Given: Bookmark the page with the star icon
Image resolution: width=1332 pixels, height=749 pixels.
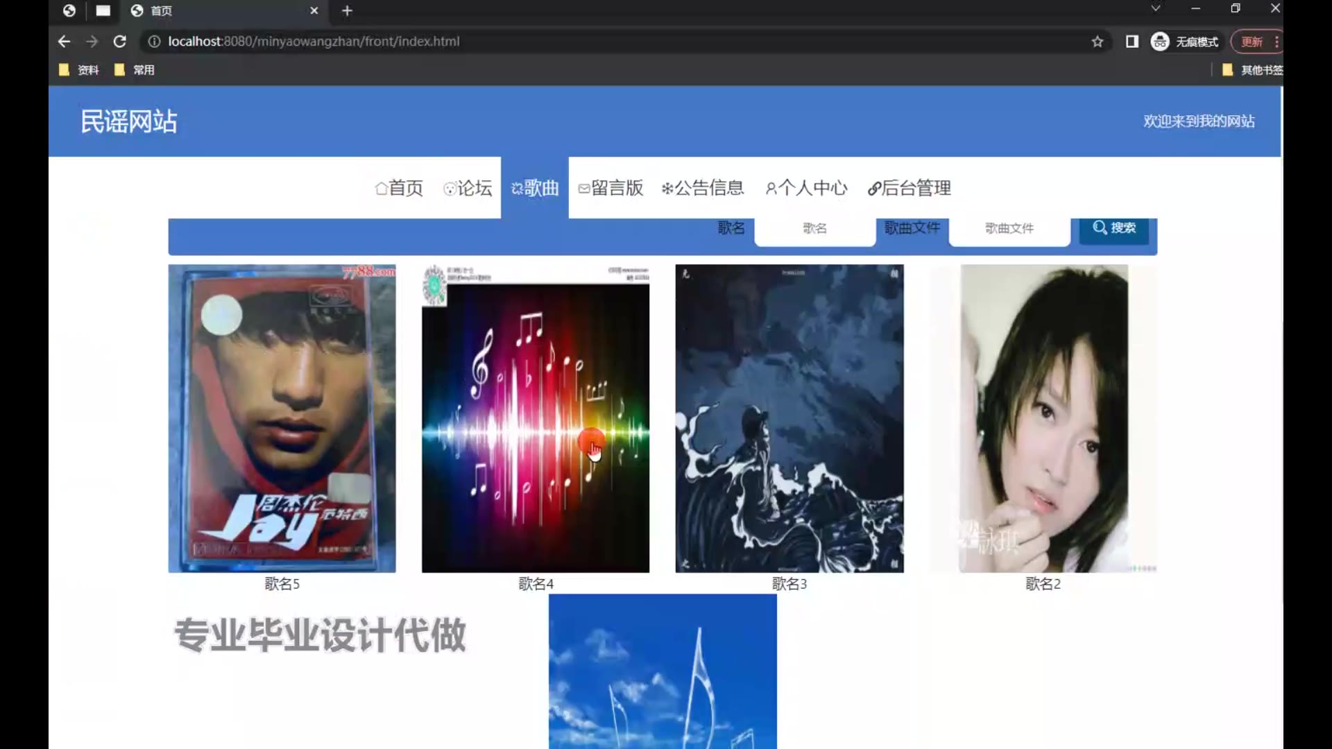Looking at the screenshot, I should pos(1097,42).
